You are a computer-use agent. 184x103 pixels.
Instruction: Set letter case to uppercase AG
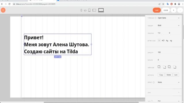(x=163, y=41)
